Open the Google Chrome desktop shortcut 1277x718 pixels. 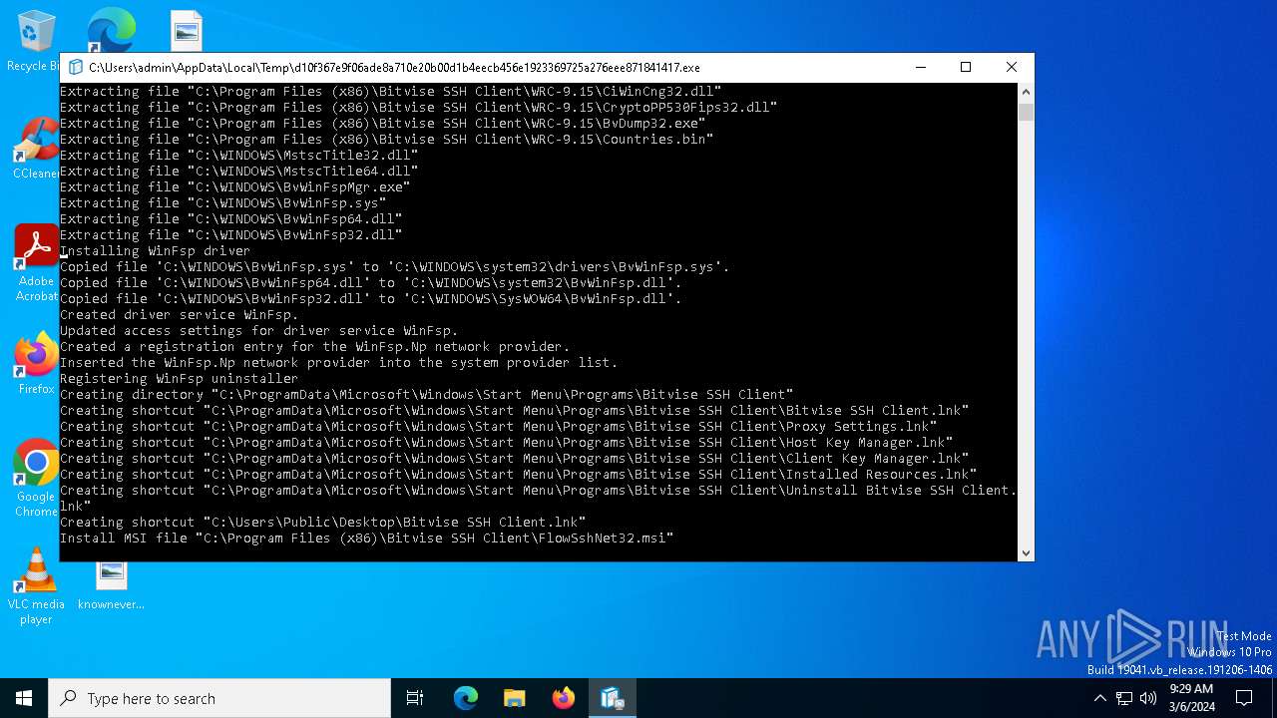pos(36,478)
